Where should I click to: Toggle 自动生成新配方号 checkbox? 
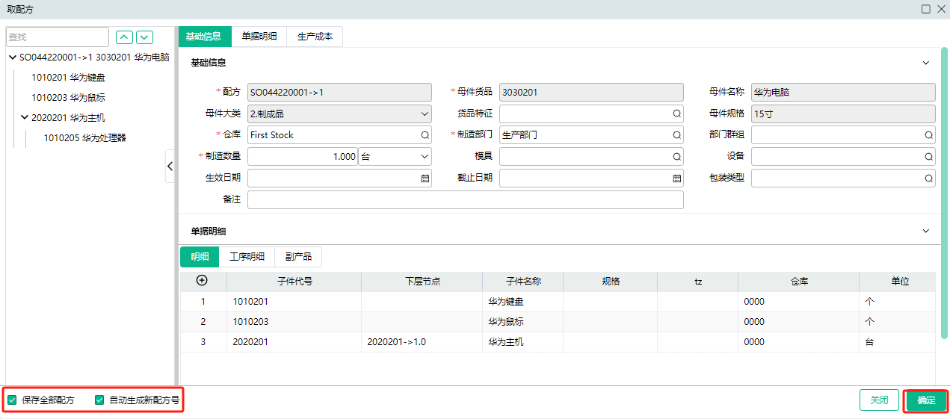pos(99,400)
